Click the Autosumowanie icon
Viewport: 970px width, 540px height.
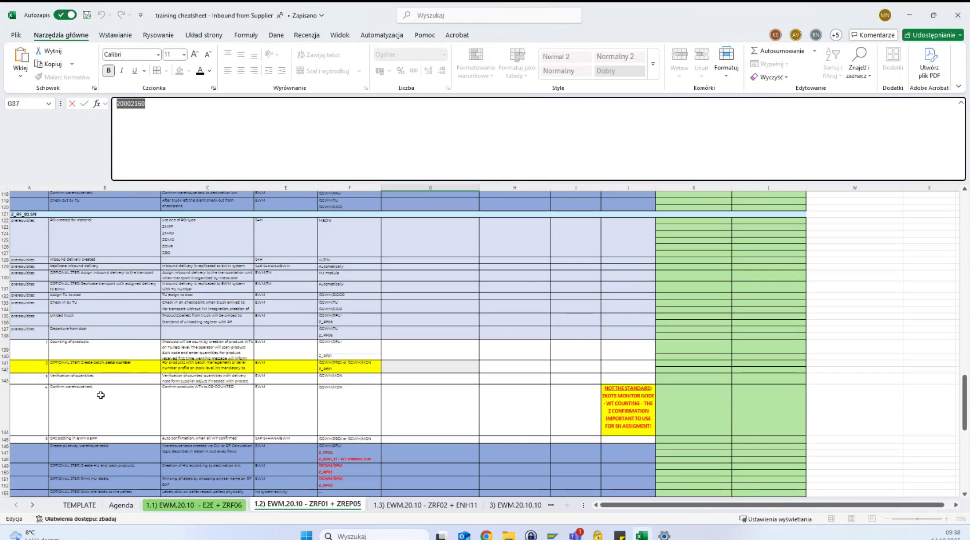pos(754,50)
